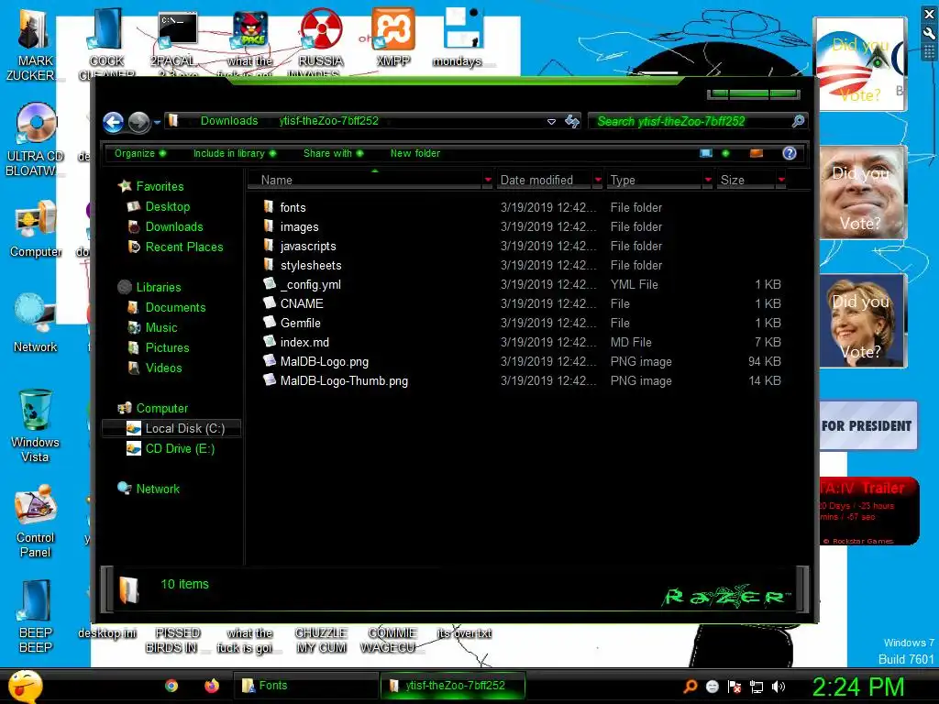
Task: Select Network in navigation pane
Action: (x=158, y=489)
